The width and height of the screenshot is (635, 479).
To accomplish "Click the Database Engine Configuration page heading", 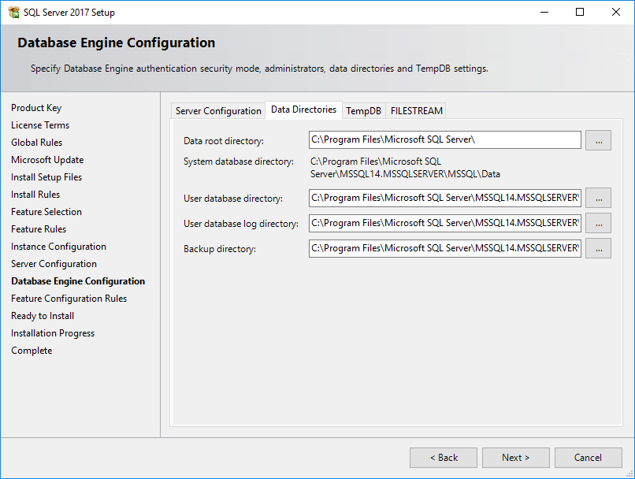I will [x=117, y=43].
